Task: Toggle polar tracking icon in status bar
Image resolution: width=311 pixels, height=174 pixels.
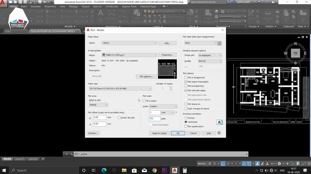Action: 228,163
